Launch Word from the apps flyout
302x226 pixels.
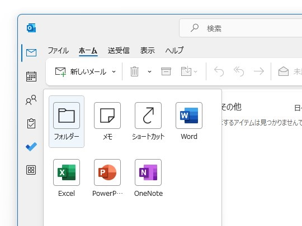(x=189, y=122)
